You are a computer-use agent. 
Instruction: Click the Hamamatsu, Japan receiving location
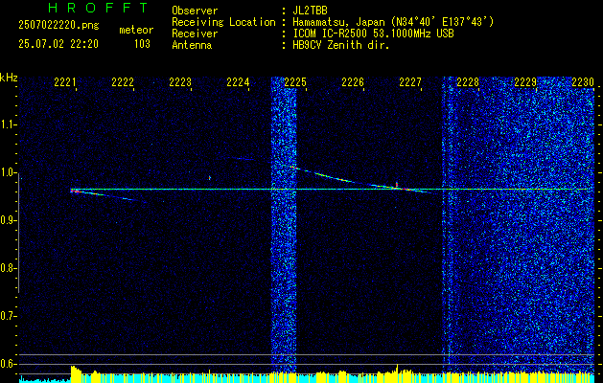point(393,22)
